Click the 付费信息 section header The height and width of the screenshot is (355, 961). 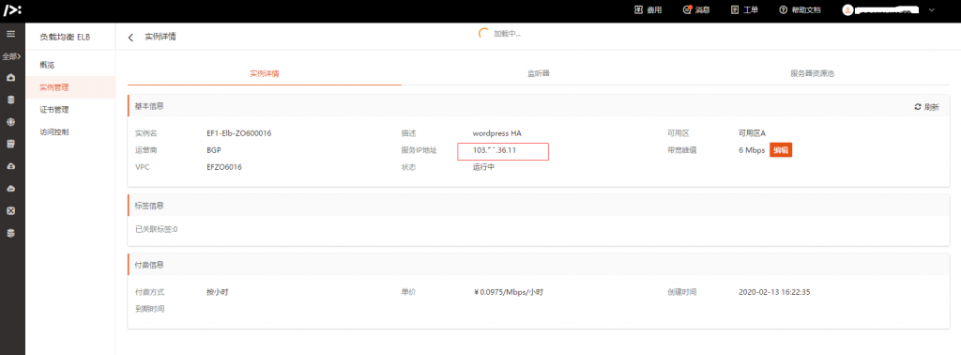pos(149,264)
